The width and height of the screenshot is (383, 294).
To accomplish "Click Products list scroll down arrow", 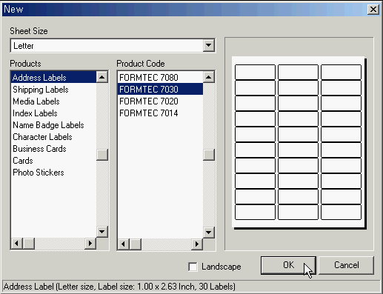I will point(102,232).
